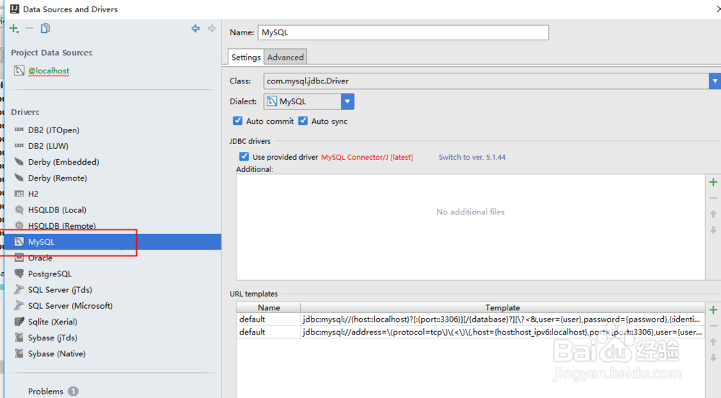Move additional file up
This screenshot has height=398, width=721.
click(x=713, y=214)
